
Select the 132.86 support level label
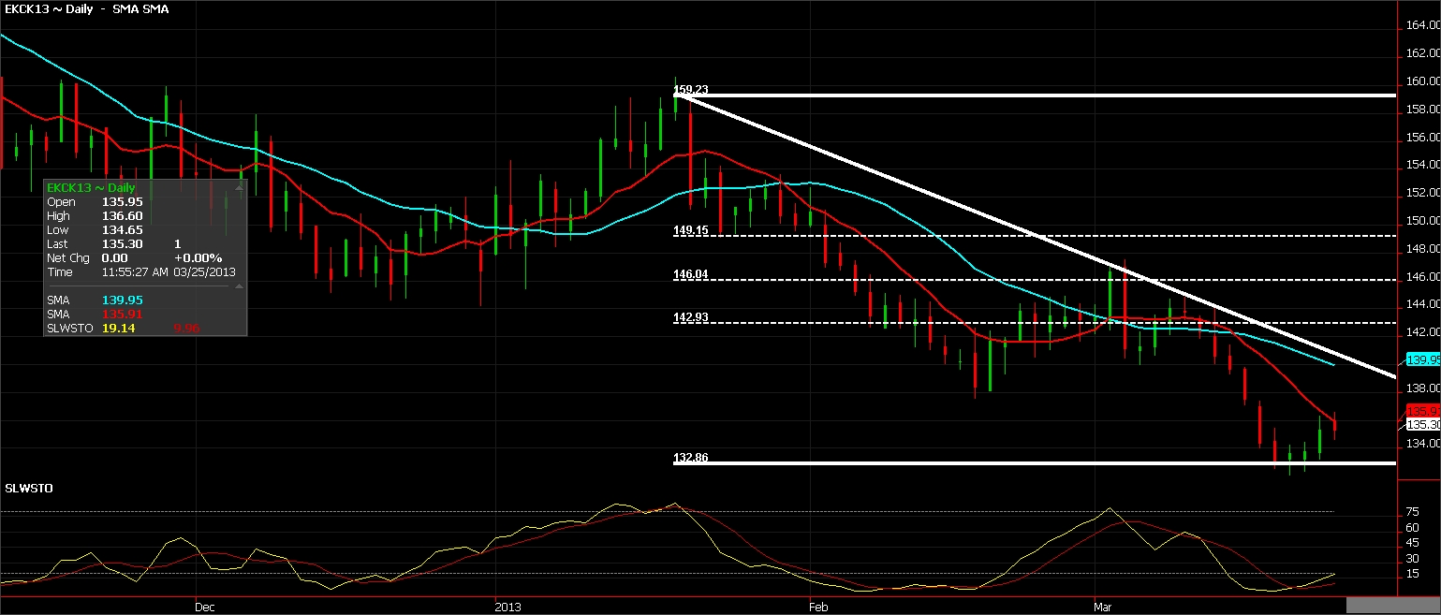coord(691,458)
